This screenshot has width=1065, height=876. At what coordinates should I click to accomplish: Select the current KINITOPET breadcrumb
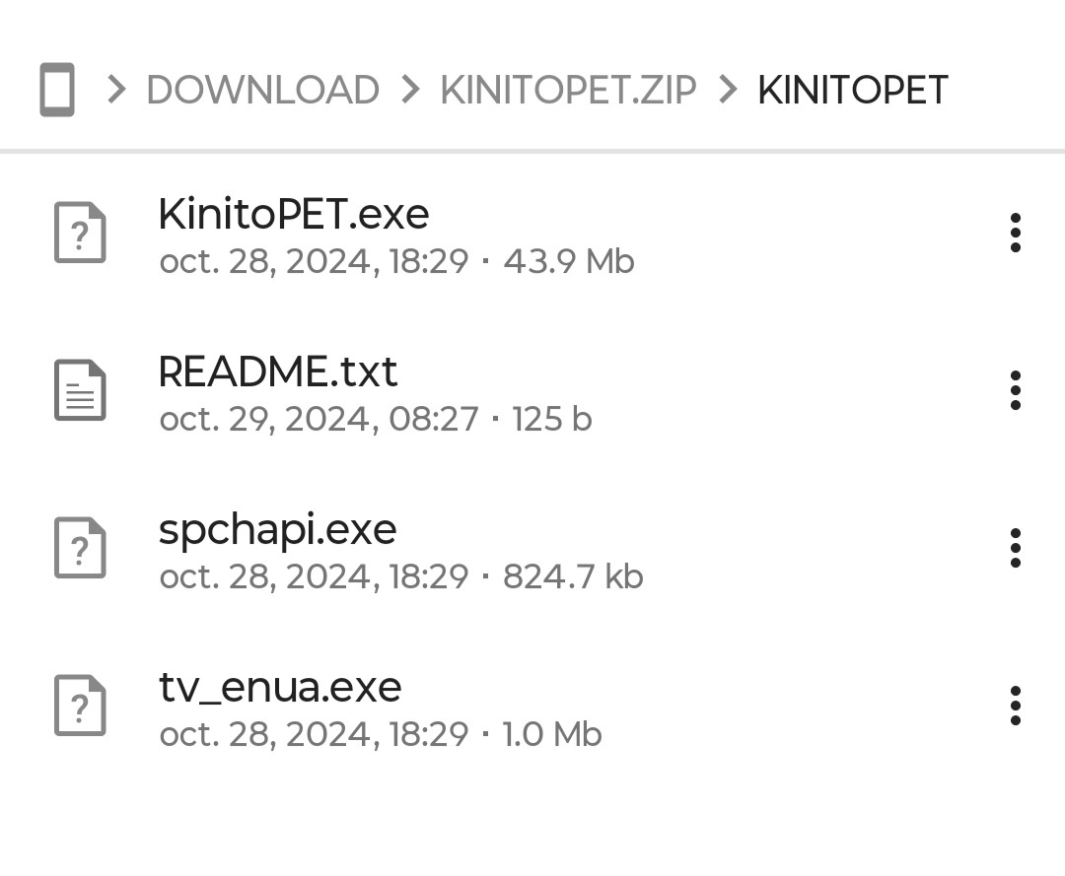point(852,91)
